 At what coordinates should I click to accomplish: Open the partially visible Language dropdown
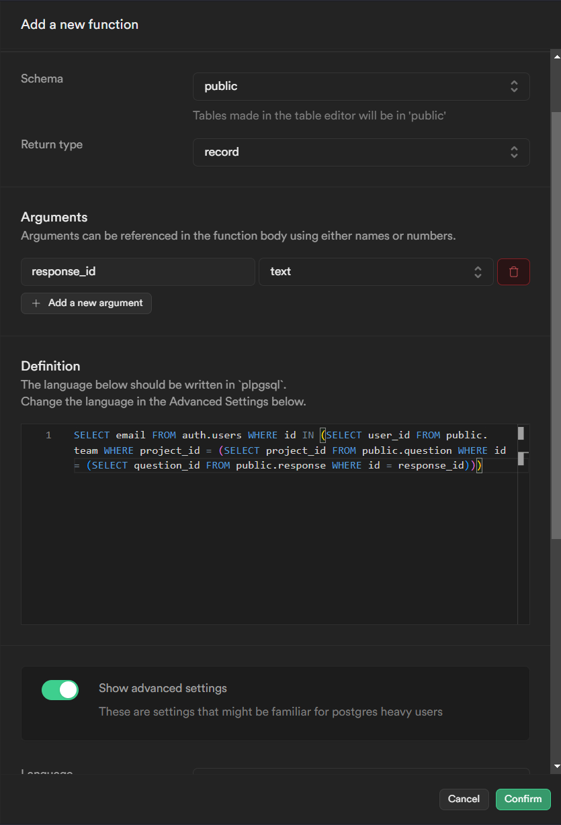(361, 773)
